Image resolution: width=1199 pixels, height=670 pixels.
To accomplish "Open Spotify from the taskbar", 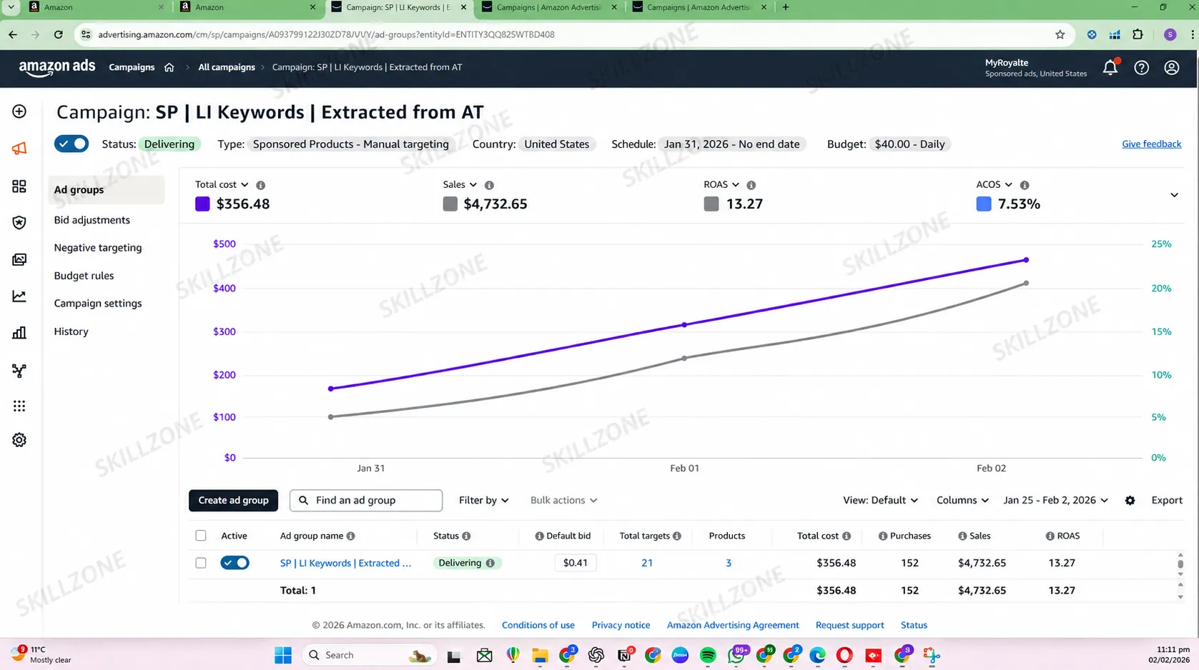I will (x=708, y=655).
